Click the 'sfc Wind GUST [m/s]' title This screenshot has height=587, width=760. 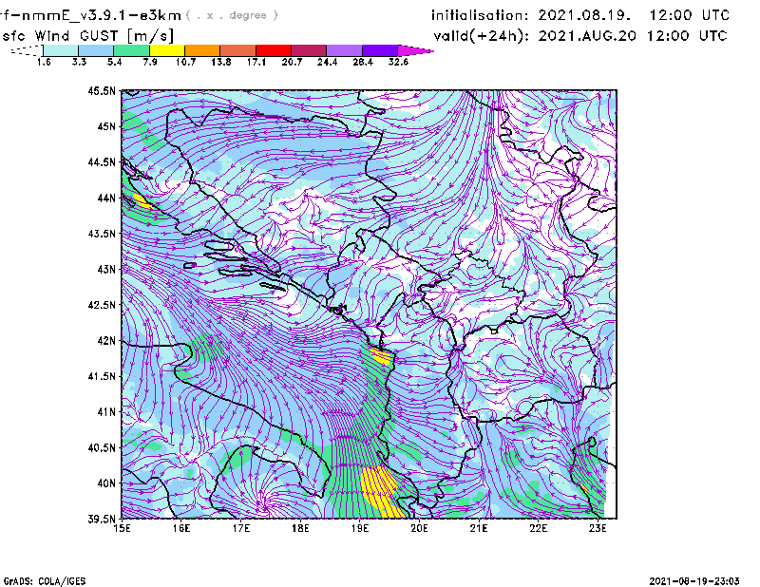point(87,36)
